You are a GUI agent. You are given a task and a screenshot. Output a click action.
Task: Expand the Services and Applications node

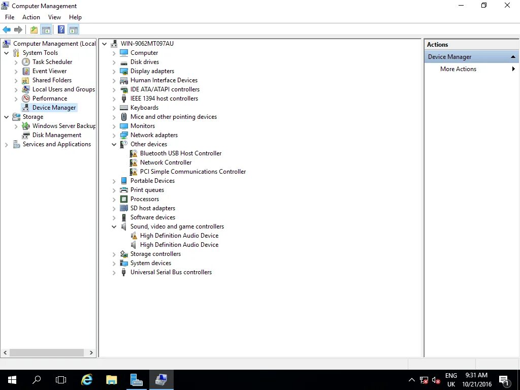tap(6, 145)
